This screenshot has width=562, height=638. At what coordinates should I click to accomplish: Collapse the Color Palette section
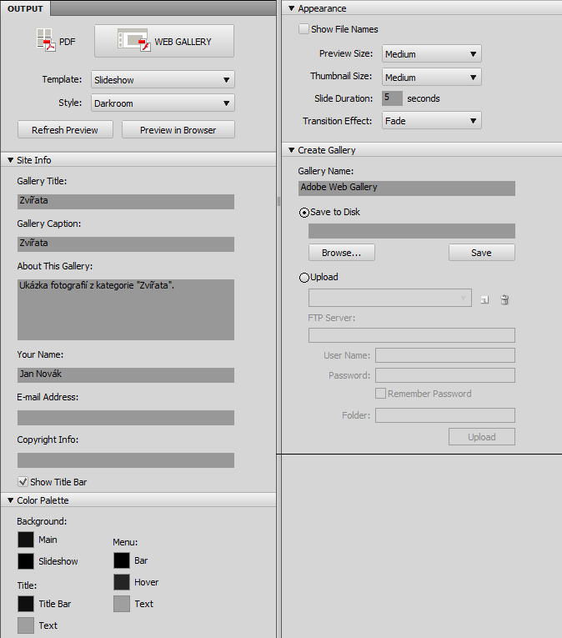pos(10,500)
